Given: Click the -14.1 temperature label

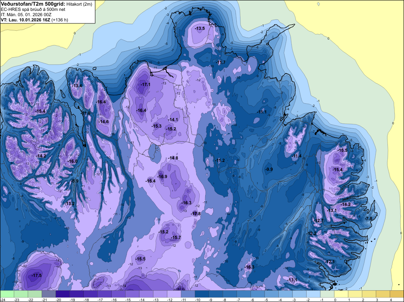Looking at the screenshot, I should pos(173,120).
